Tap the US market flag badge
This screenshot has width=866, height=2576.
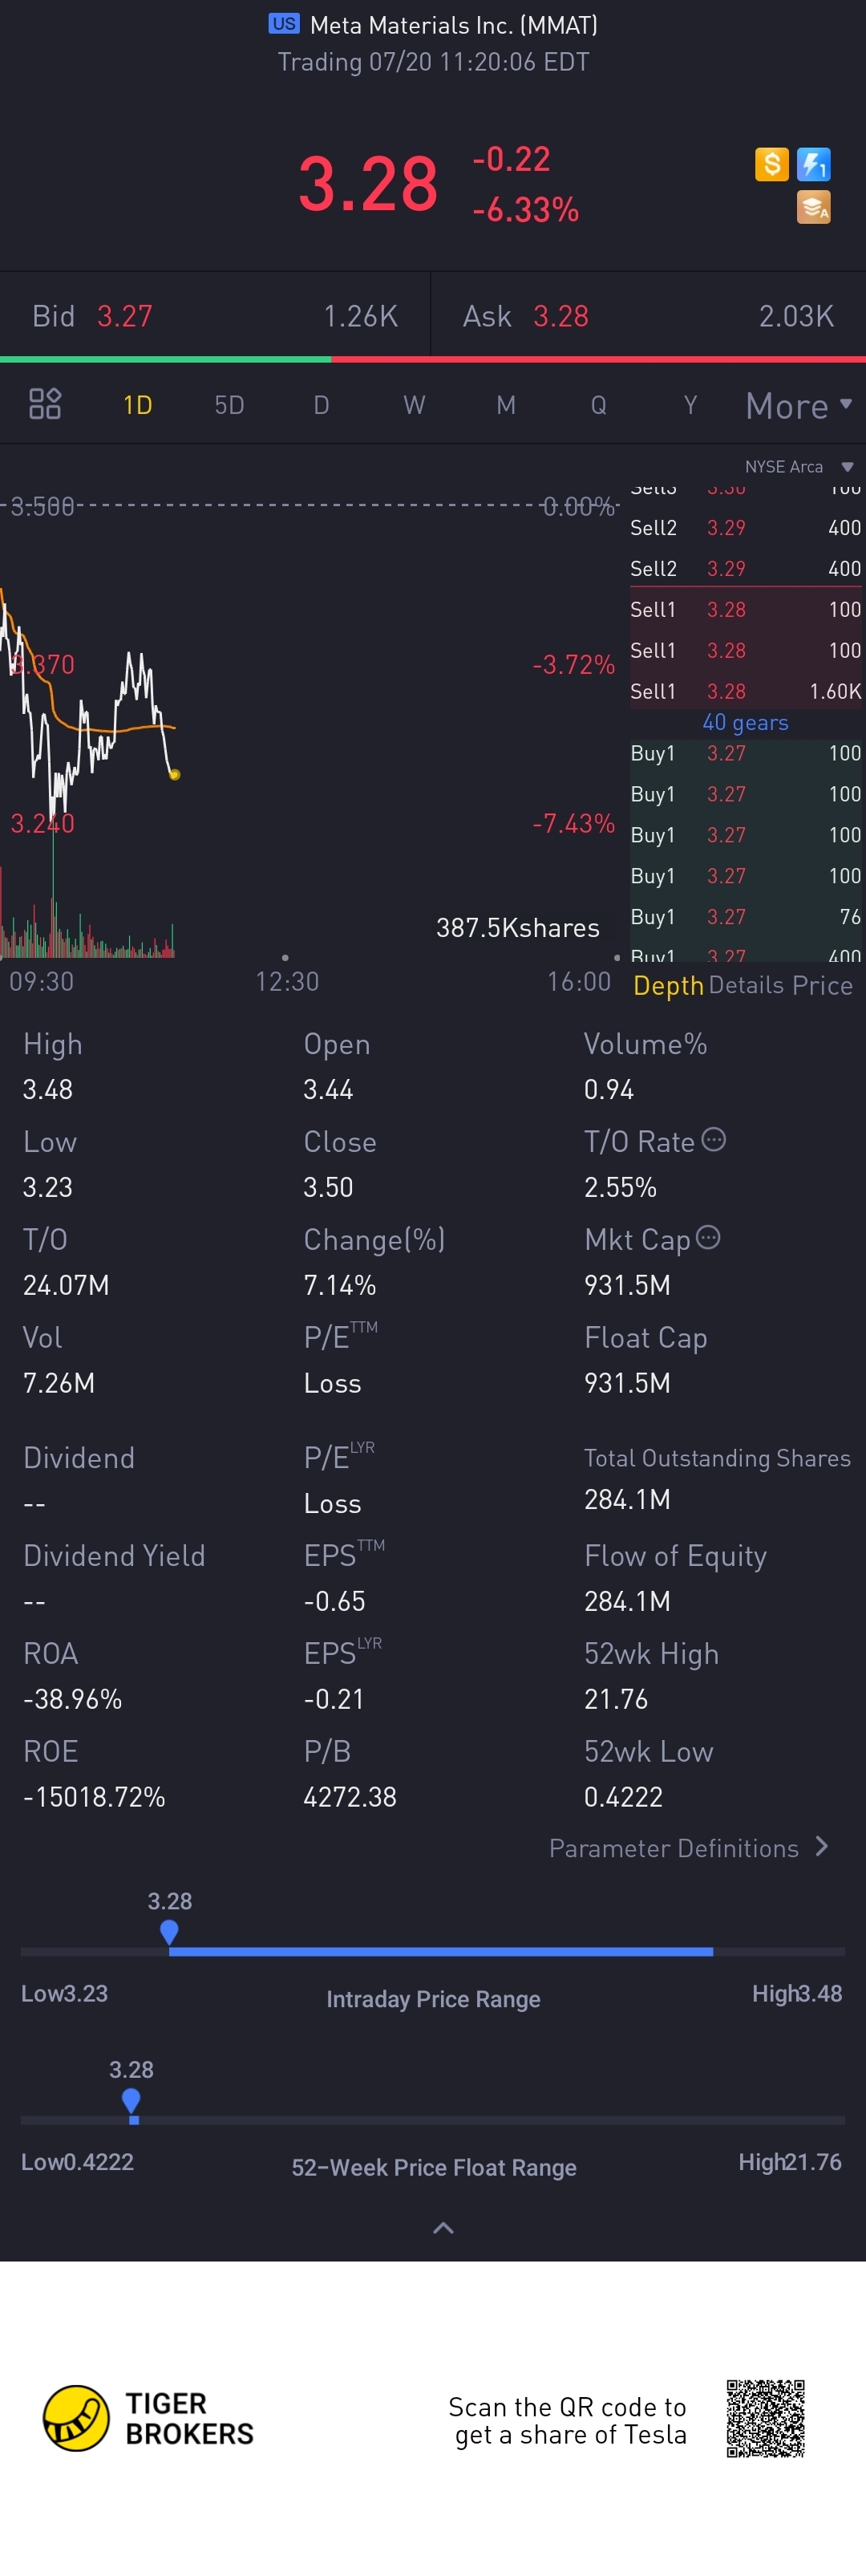(284, 24)
